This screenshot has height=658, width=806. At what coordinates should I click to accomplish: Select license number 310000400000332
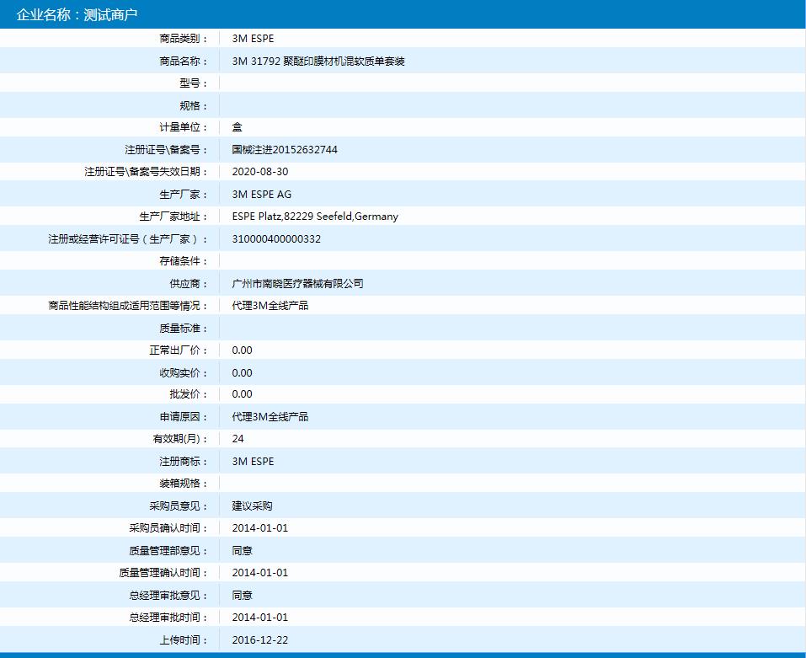(276, 239)
